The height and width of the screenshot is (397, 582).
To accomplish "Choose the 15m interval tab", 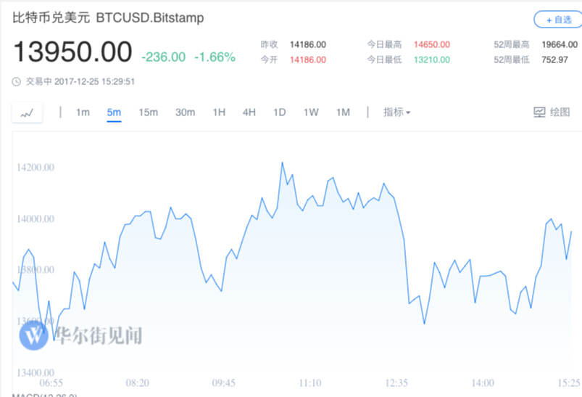I will [148, 112].
